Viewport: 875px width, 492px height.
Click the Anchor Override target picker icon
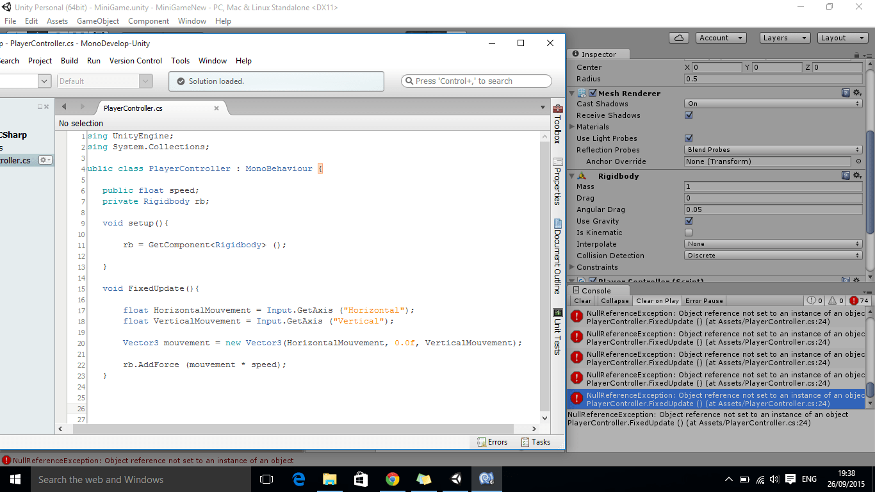coord(857,161)
